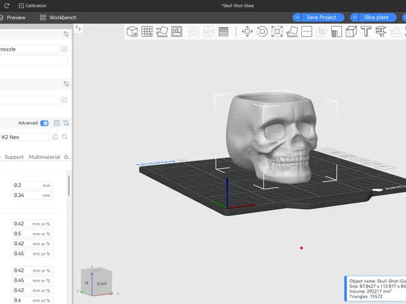The width and height of the screenshot is (406, 304).
Task: Click the 0.2 mm layer height field
Action: [x=32, y=185]
